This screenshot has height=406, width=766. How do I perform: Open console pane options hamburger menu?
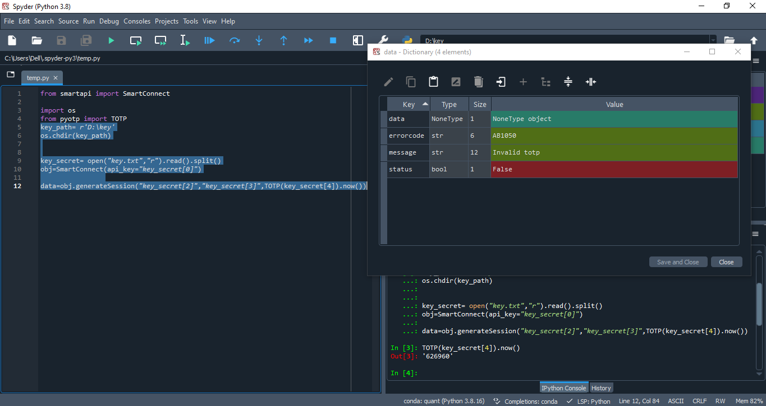pyautogui.click(x=755, y=234)
